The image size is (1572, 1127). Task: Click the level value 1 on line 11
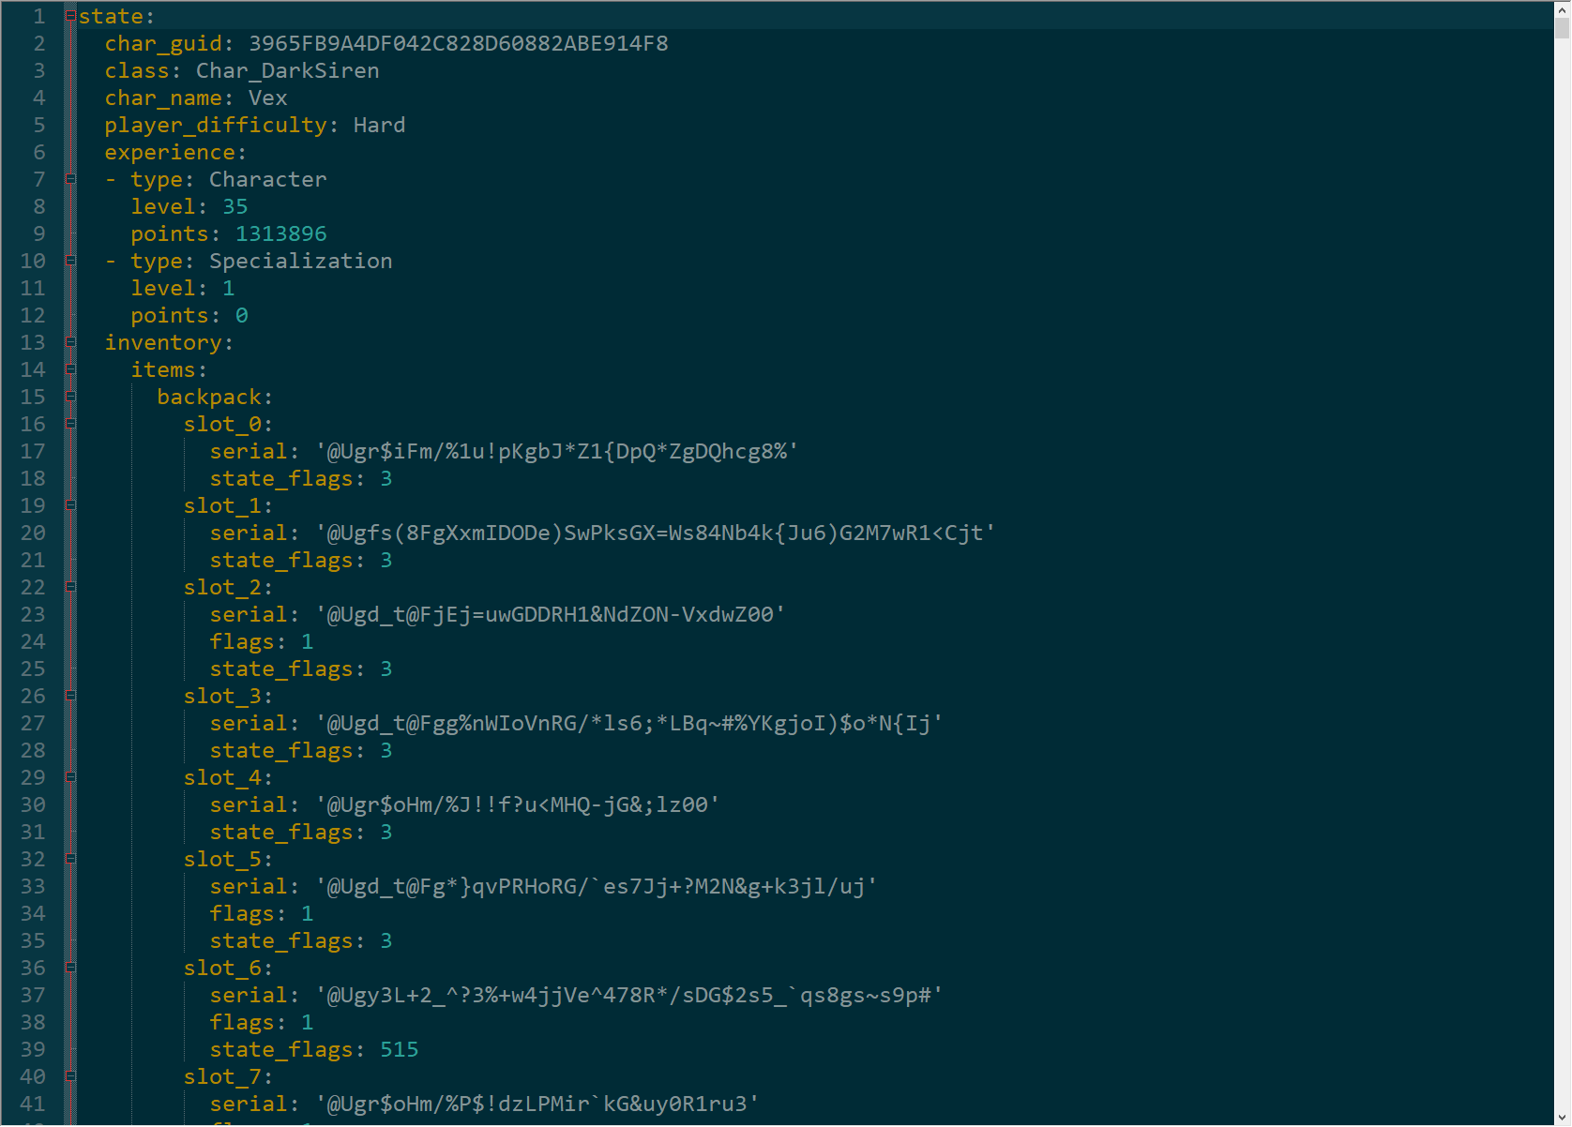(x=229, y=288)
